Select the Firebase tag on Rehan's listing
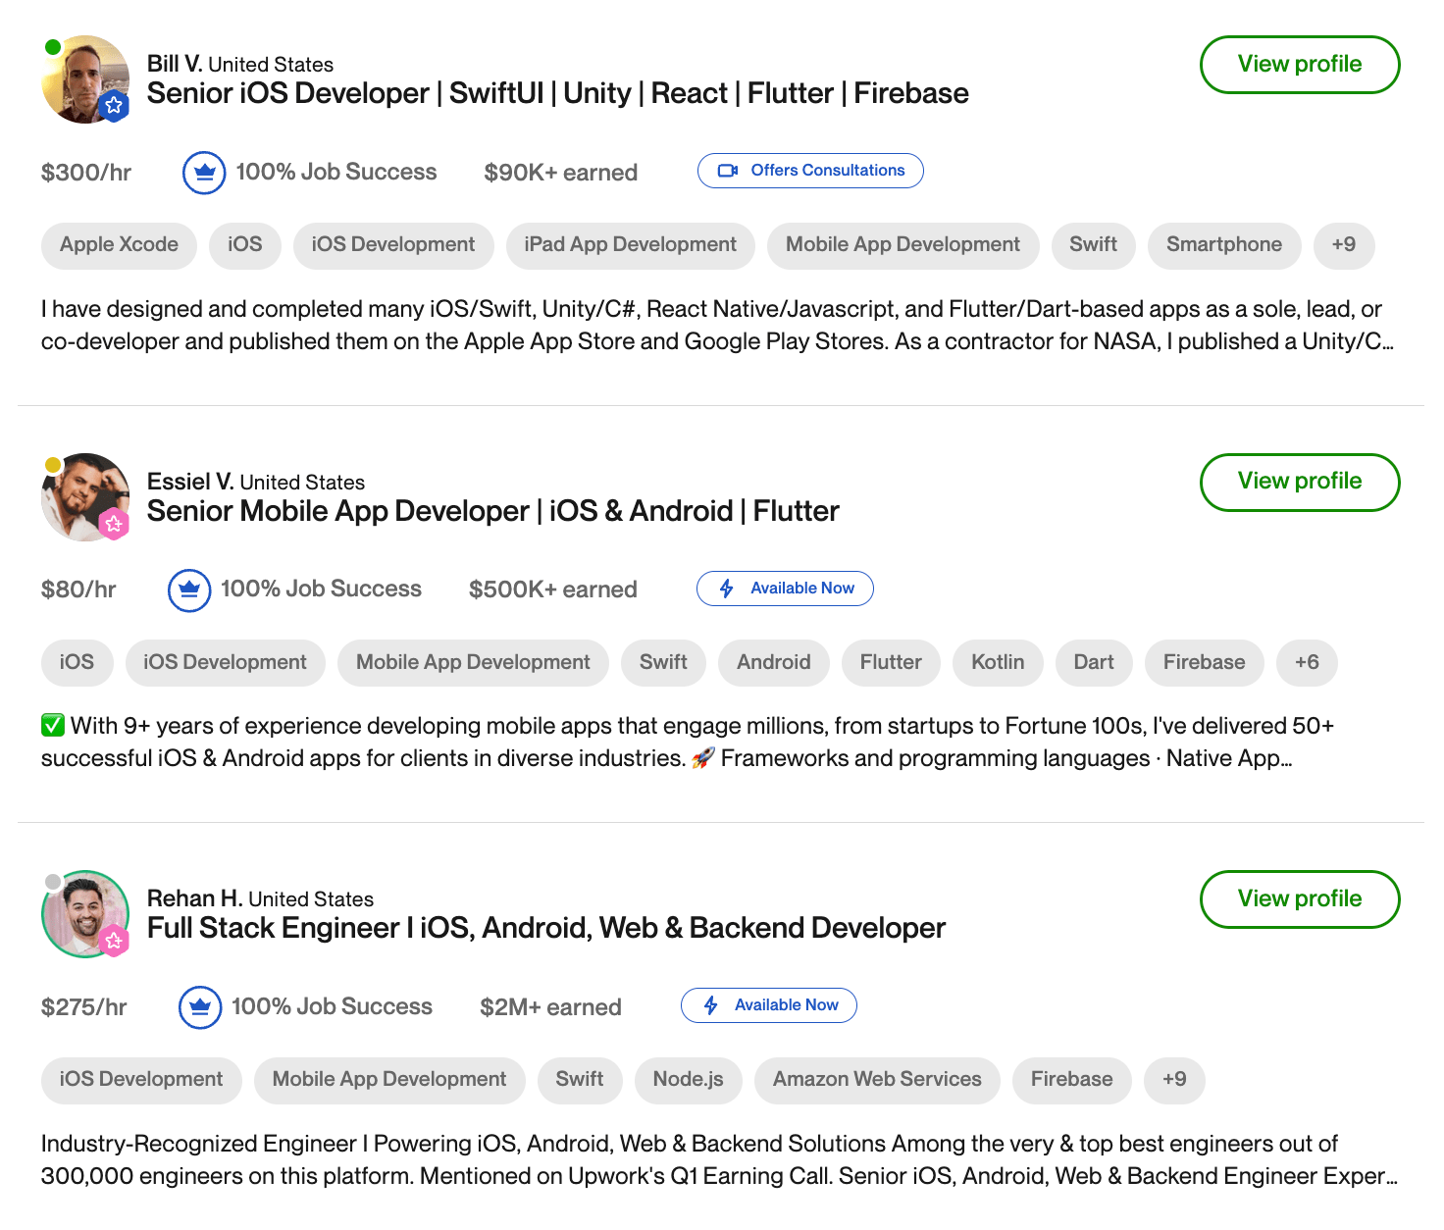This screenshot has width=1444, height=1230. (x=1071, y=1080)
